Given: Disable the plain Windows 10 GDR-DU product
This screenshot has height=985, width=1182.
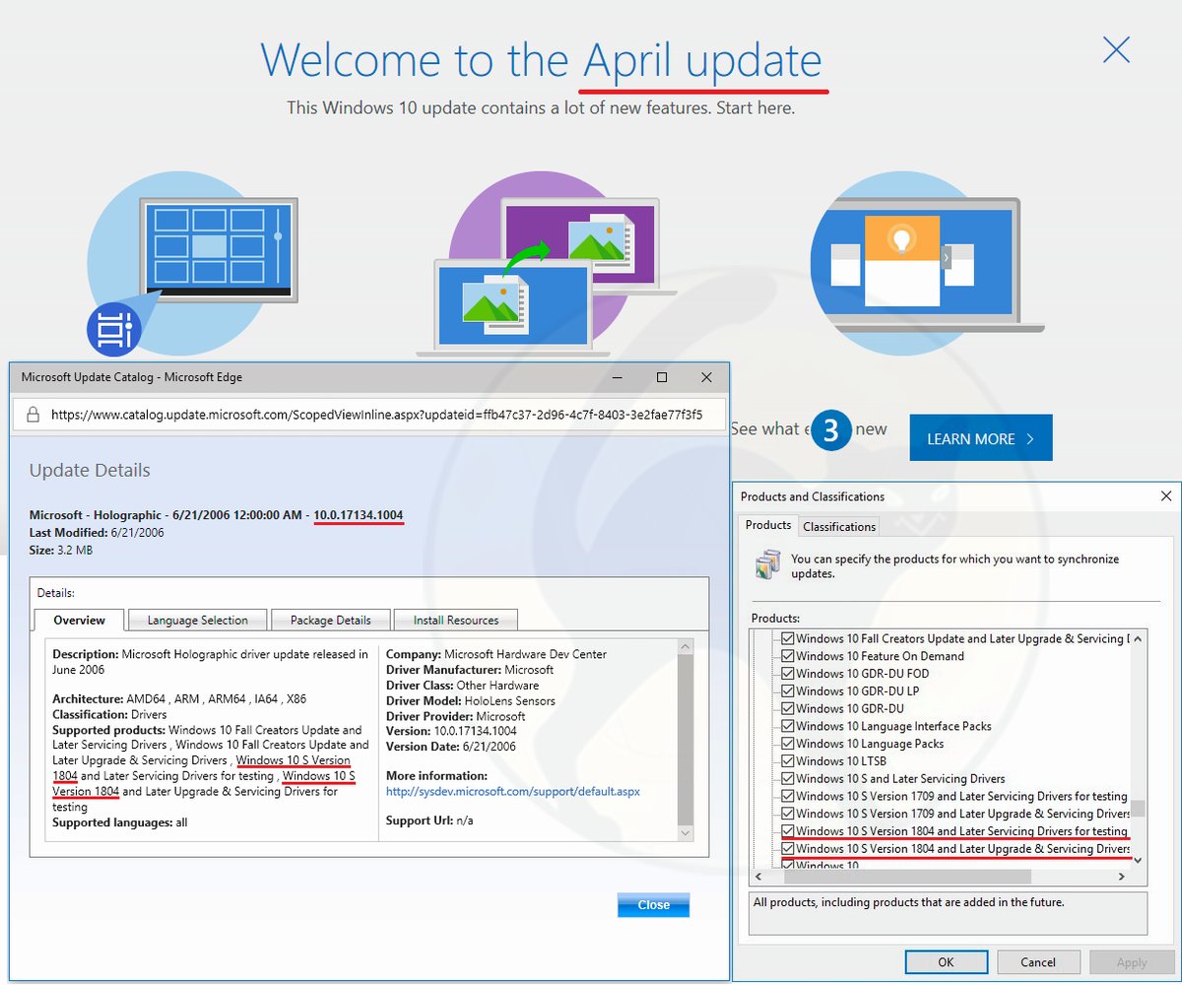Looking at the screenshot, I should click(x=788, y=708).
